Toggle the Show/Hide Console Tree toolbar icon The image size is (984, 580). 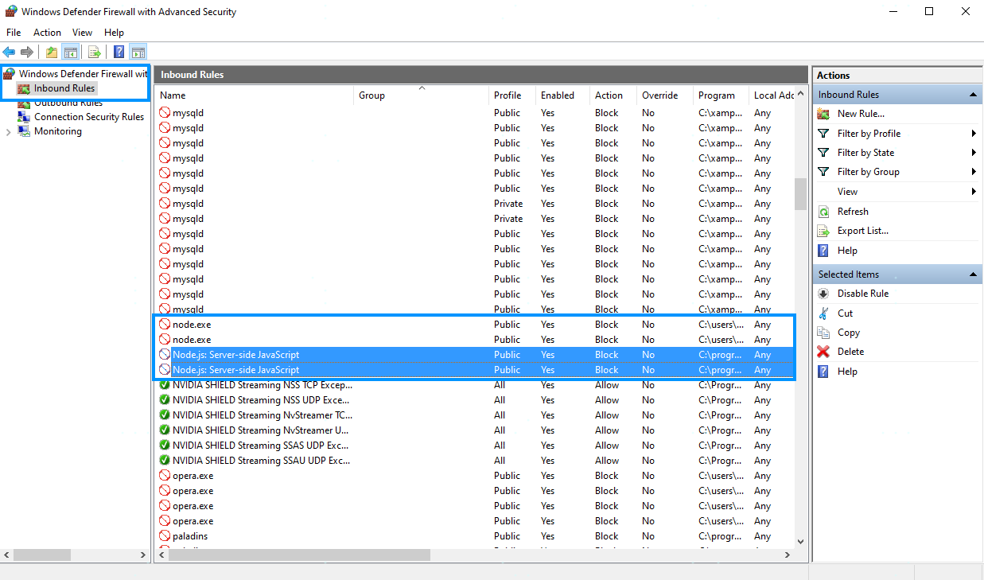[x=71, y=53]
